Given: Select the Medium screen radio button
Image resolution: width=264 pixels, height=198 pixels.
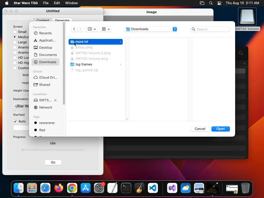Looking at the screenshot, I should point(15,37).
